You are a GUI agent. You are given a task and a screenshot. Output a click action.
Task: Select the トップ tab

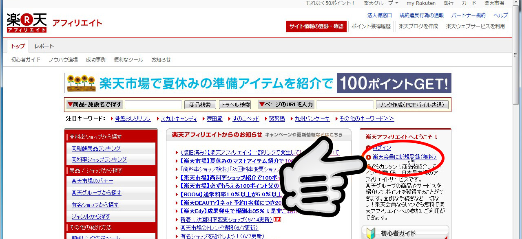coord(18,46)
